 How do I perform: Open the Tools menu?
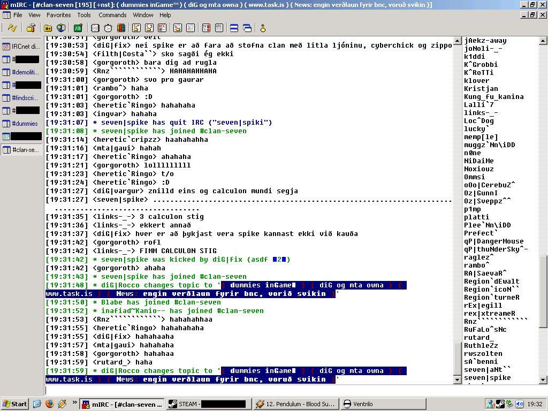coord(84,15)
